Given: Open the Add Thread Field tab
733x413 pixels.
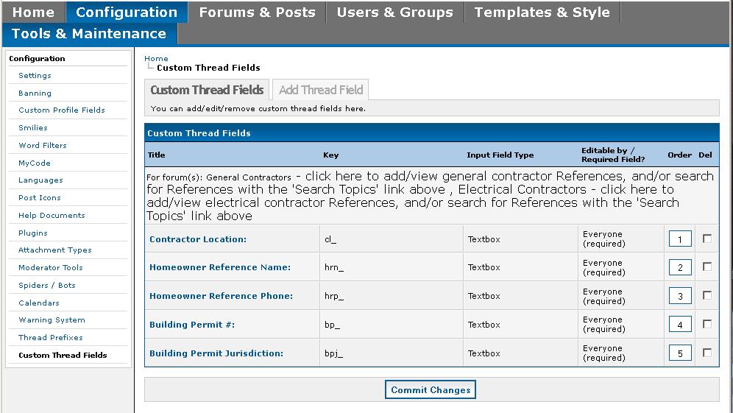Looking at the screenshot, I should (x=321, y=90).
